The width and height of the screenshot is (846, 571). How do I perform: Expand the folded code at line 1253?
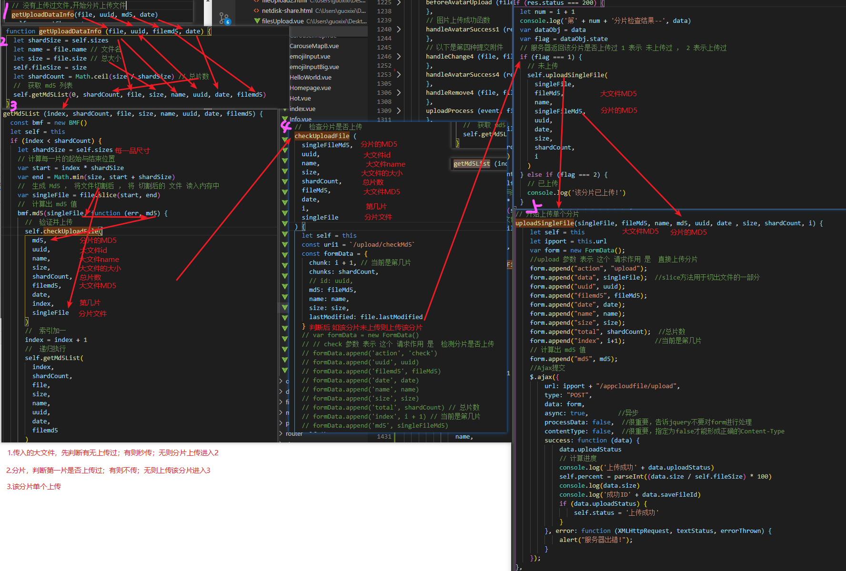pos(399,74)
